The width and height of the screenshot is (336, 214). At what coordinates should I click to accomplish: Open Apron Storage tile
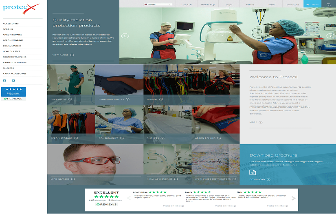tap(71, 125)
